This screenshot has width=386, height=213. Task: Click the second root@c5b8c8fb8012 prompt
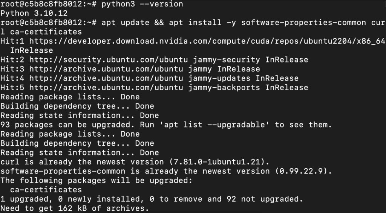(48, 23)
